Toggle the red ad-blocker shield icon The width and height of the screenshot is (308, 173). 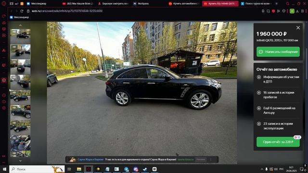click(273, 11)
